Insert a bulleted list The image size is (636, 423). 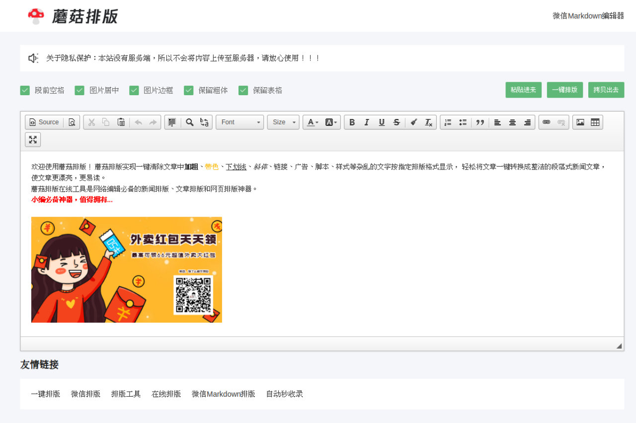[x=463, y=122]
